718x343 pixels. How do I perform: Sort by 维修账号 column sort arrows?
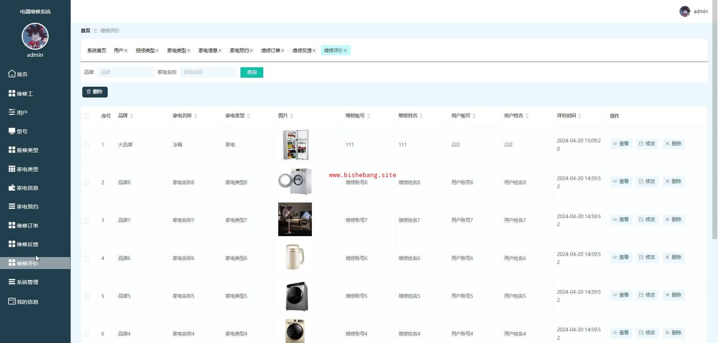click(x=368, y=116)
